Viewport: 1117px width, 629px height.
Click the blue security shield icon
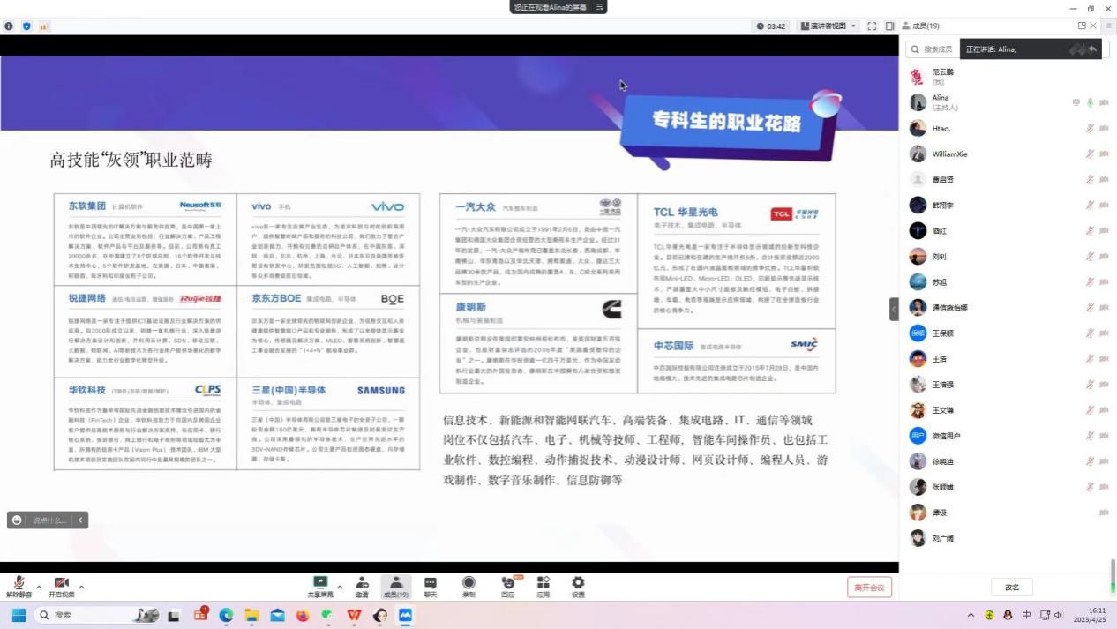coord(26,26)
